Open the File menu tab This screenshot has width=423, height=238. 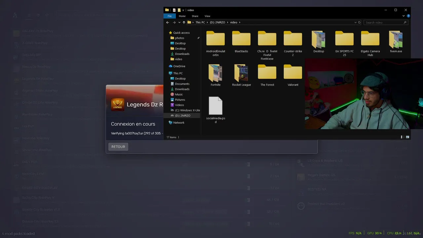pos(170,16)
